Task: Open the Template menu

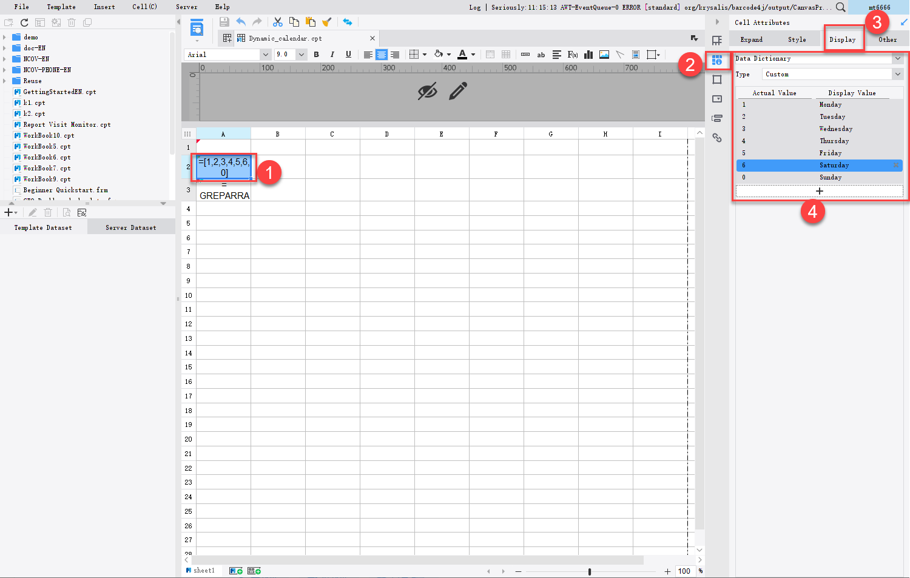Action: [61, 7]
